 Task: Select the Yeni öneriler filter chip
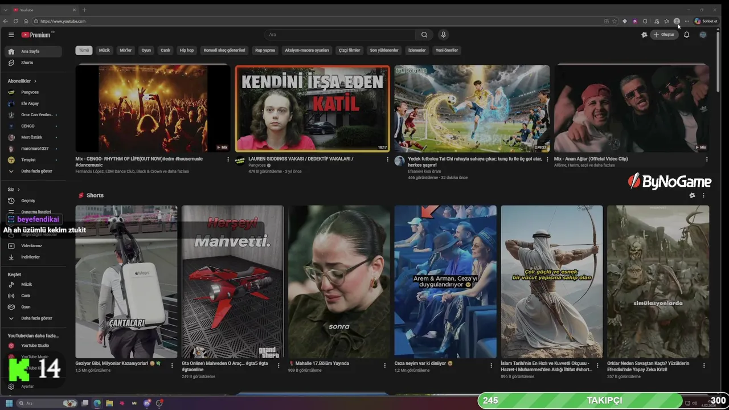point(447,50)
